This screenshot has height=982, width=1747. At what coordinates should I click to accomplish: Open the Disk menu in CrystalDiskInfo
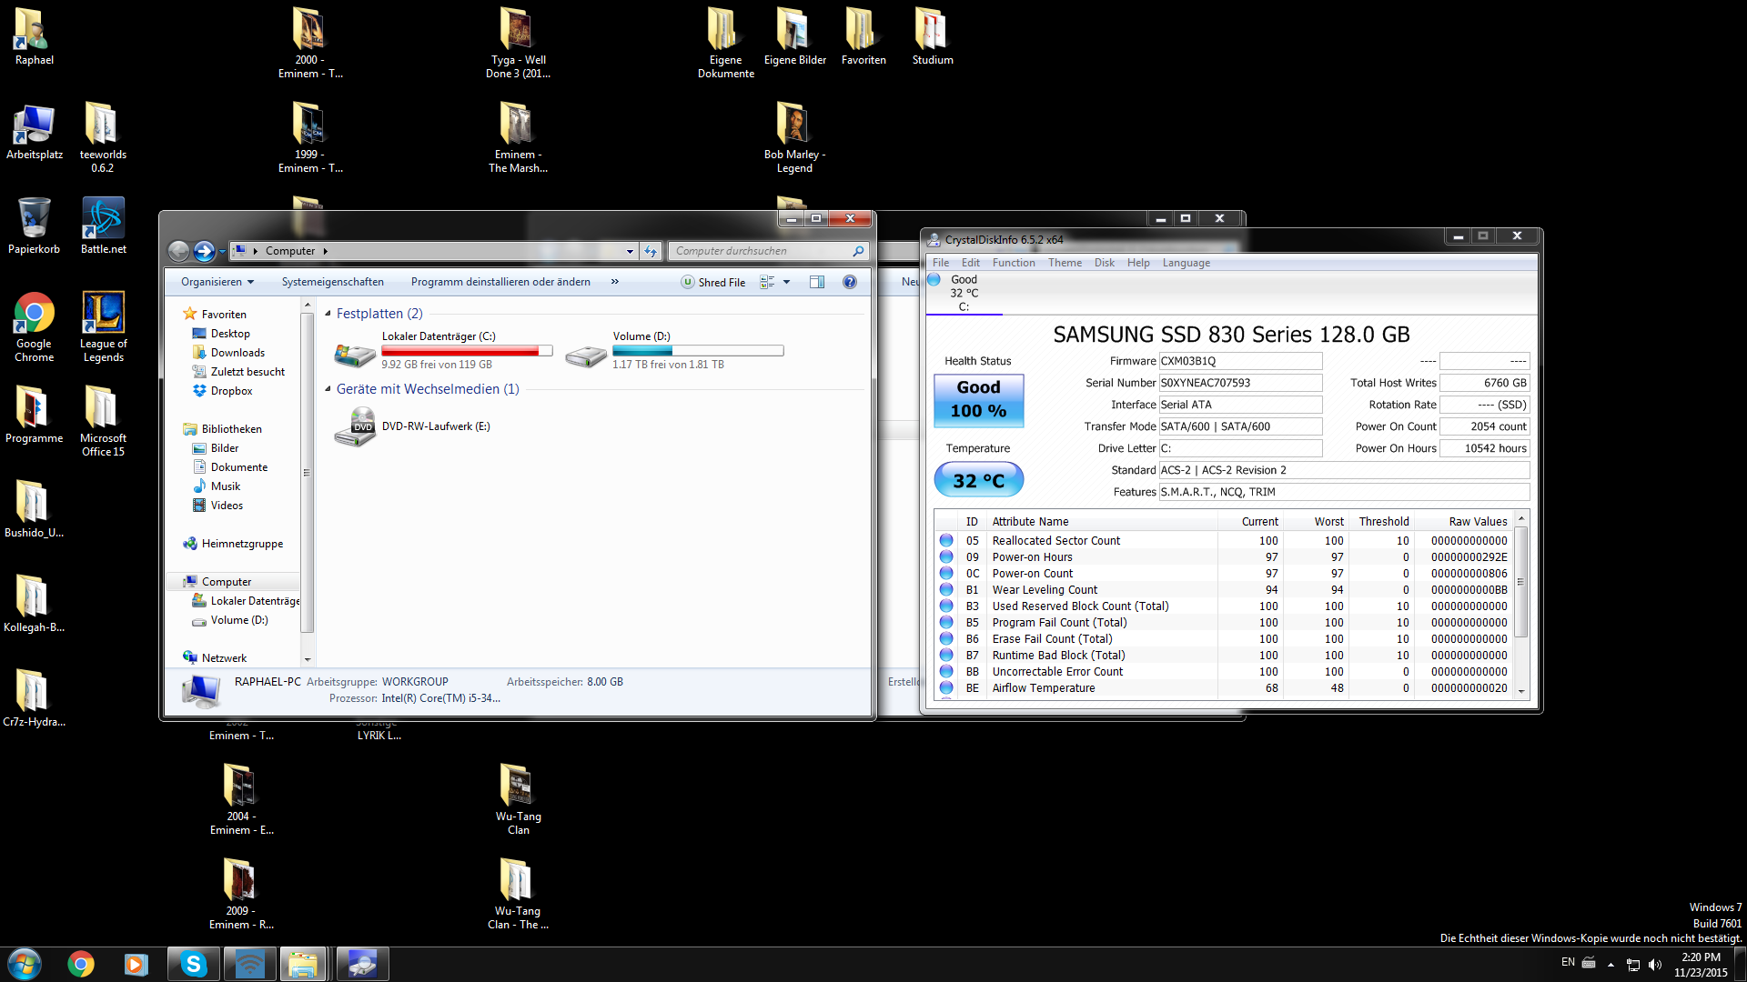click(x=1104, y=263)
